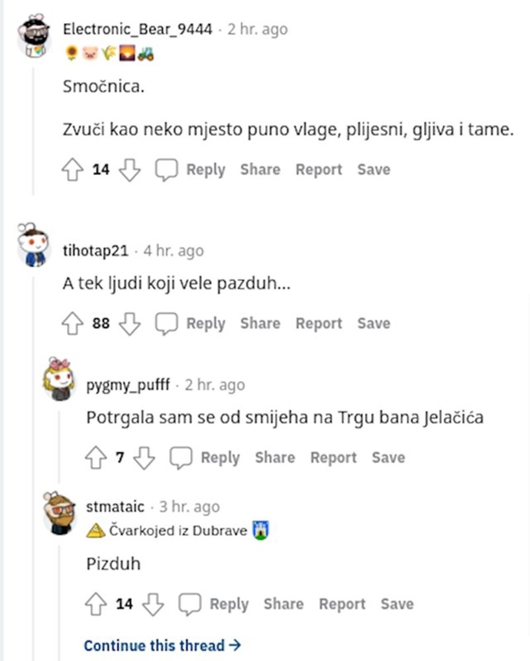Report stmataic's Pizduh comment

[x=342, y=604]
